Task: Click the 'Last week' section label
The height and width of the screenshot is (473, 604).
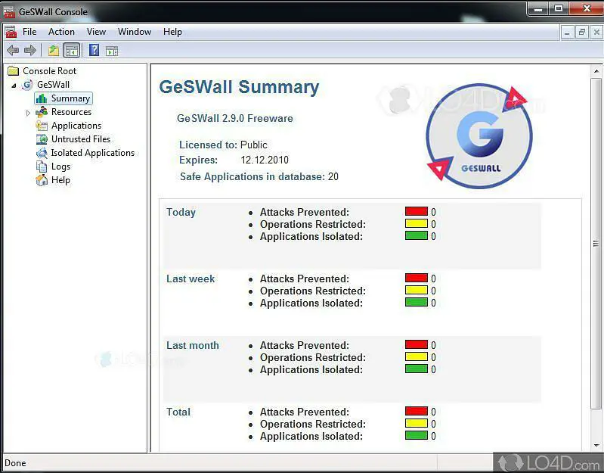Action: [190, 279]
